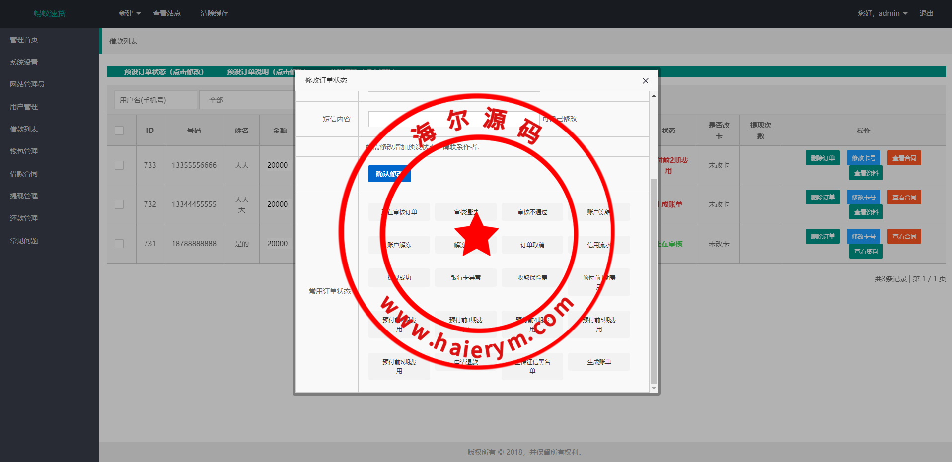Click the 审核不通过 status option
The width and height of the screenshot is (952, 462).
tap(532, 212)
